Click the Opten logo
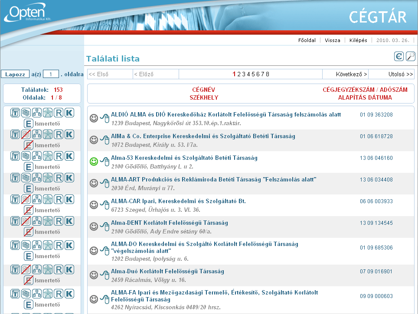 click(x=27, y=13)
